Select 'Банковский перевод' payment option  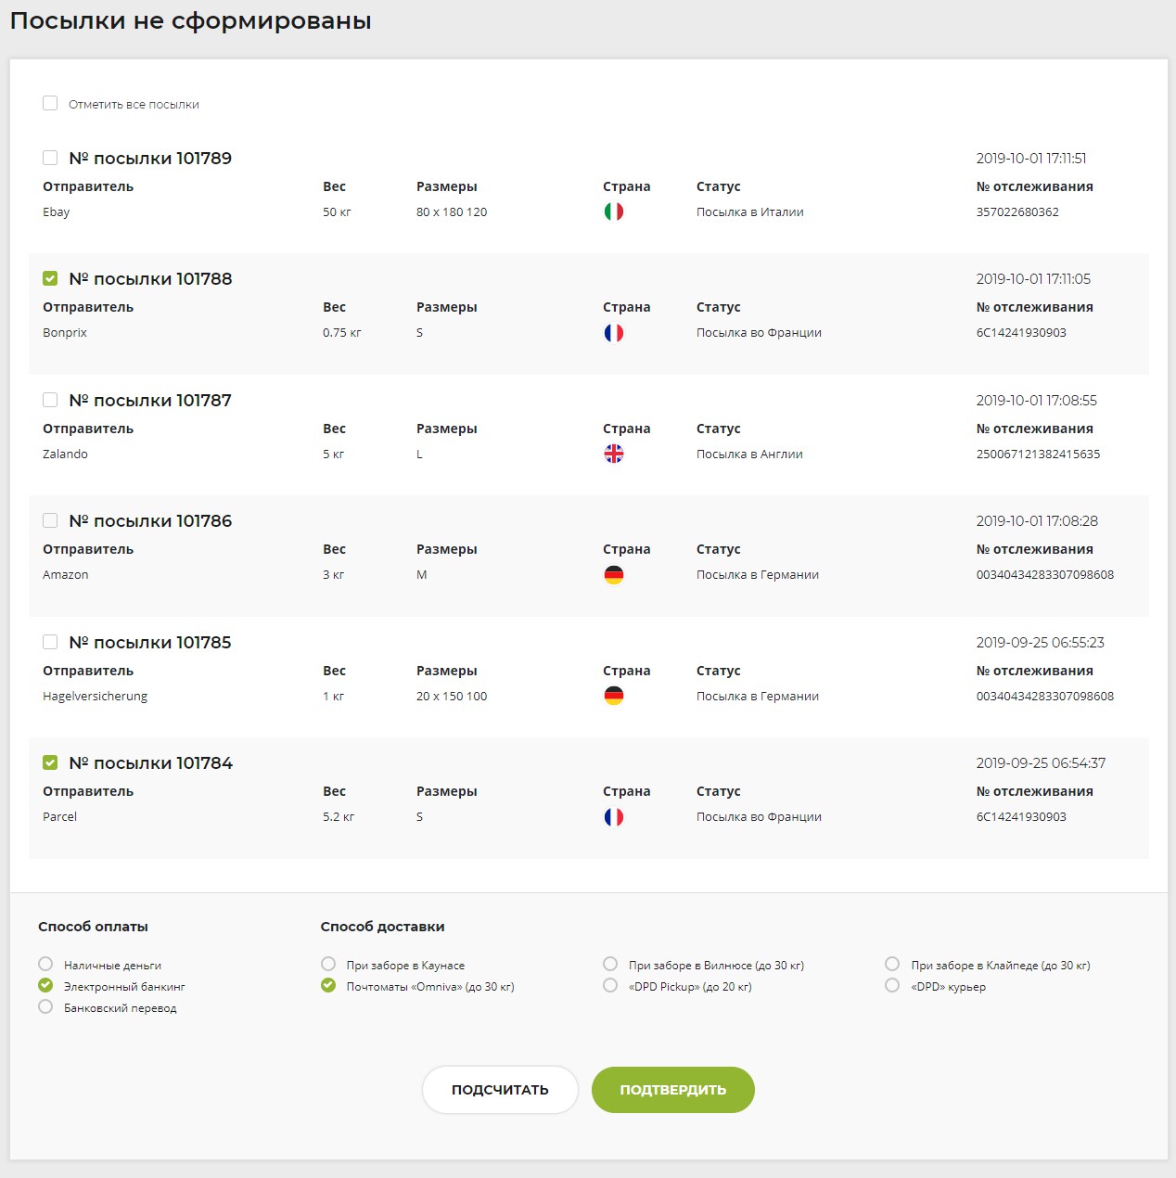(x=45, y=1007)
